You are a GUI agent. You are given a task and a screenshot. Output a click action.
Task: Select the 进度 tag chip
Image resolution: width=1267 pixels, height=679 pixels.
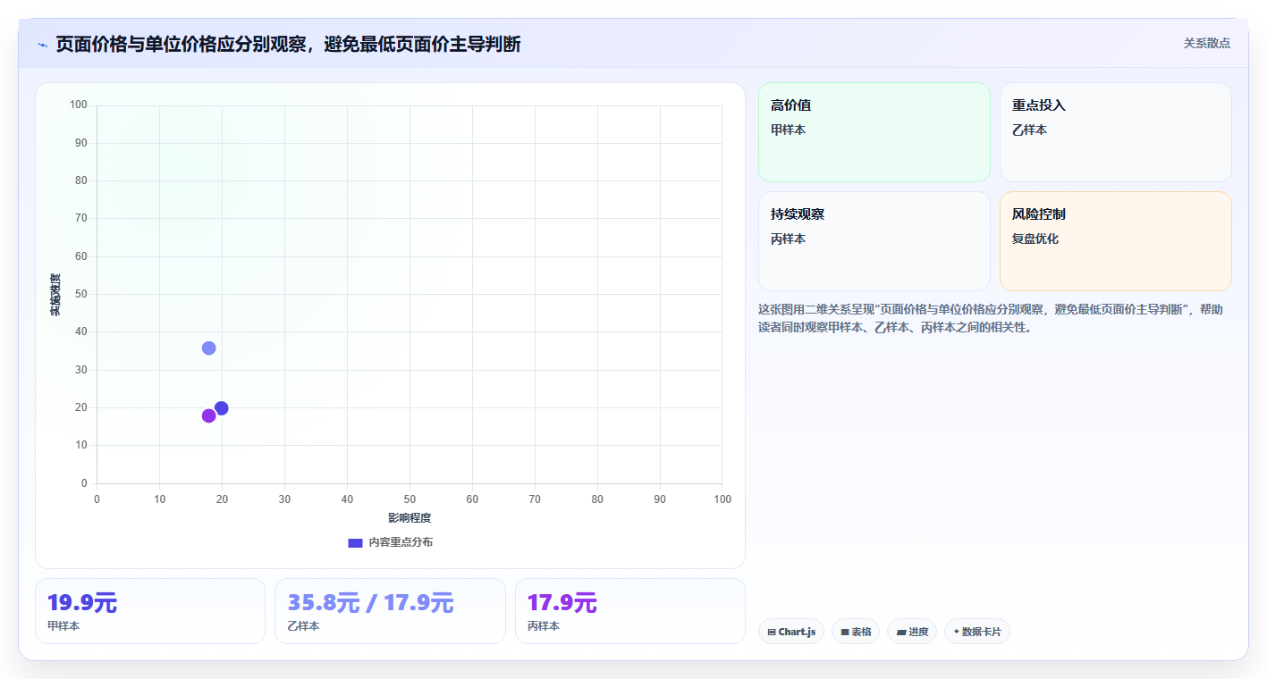912,632
